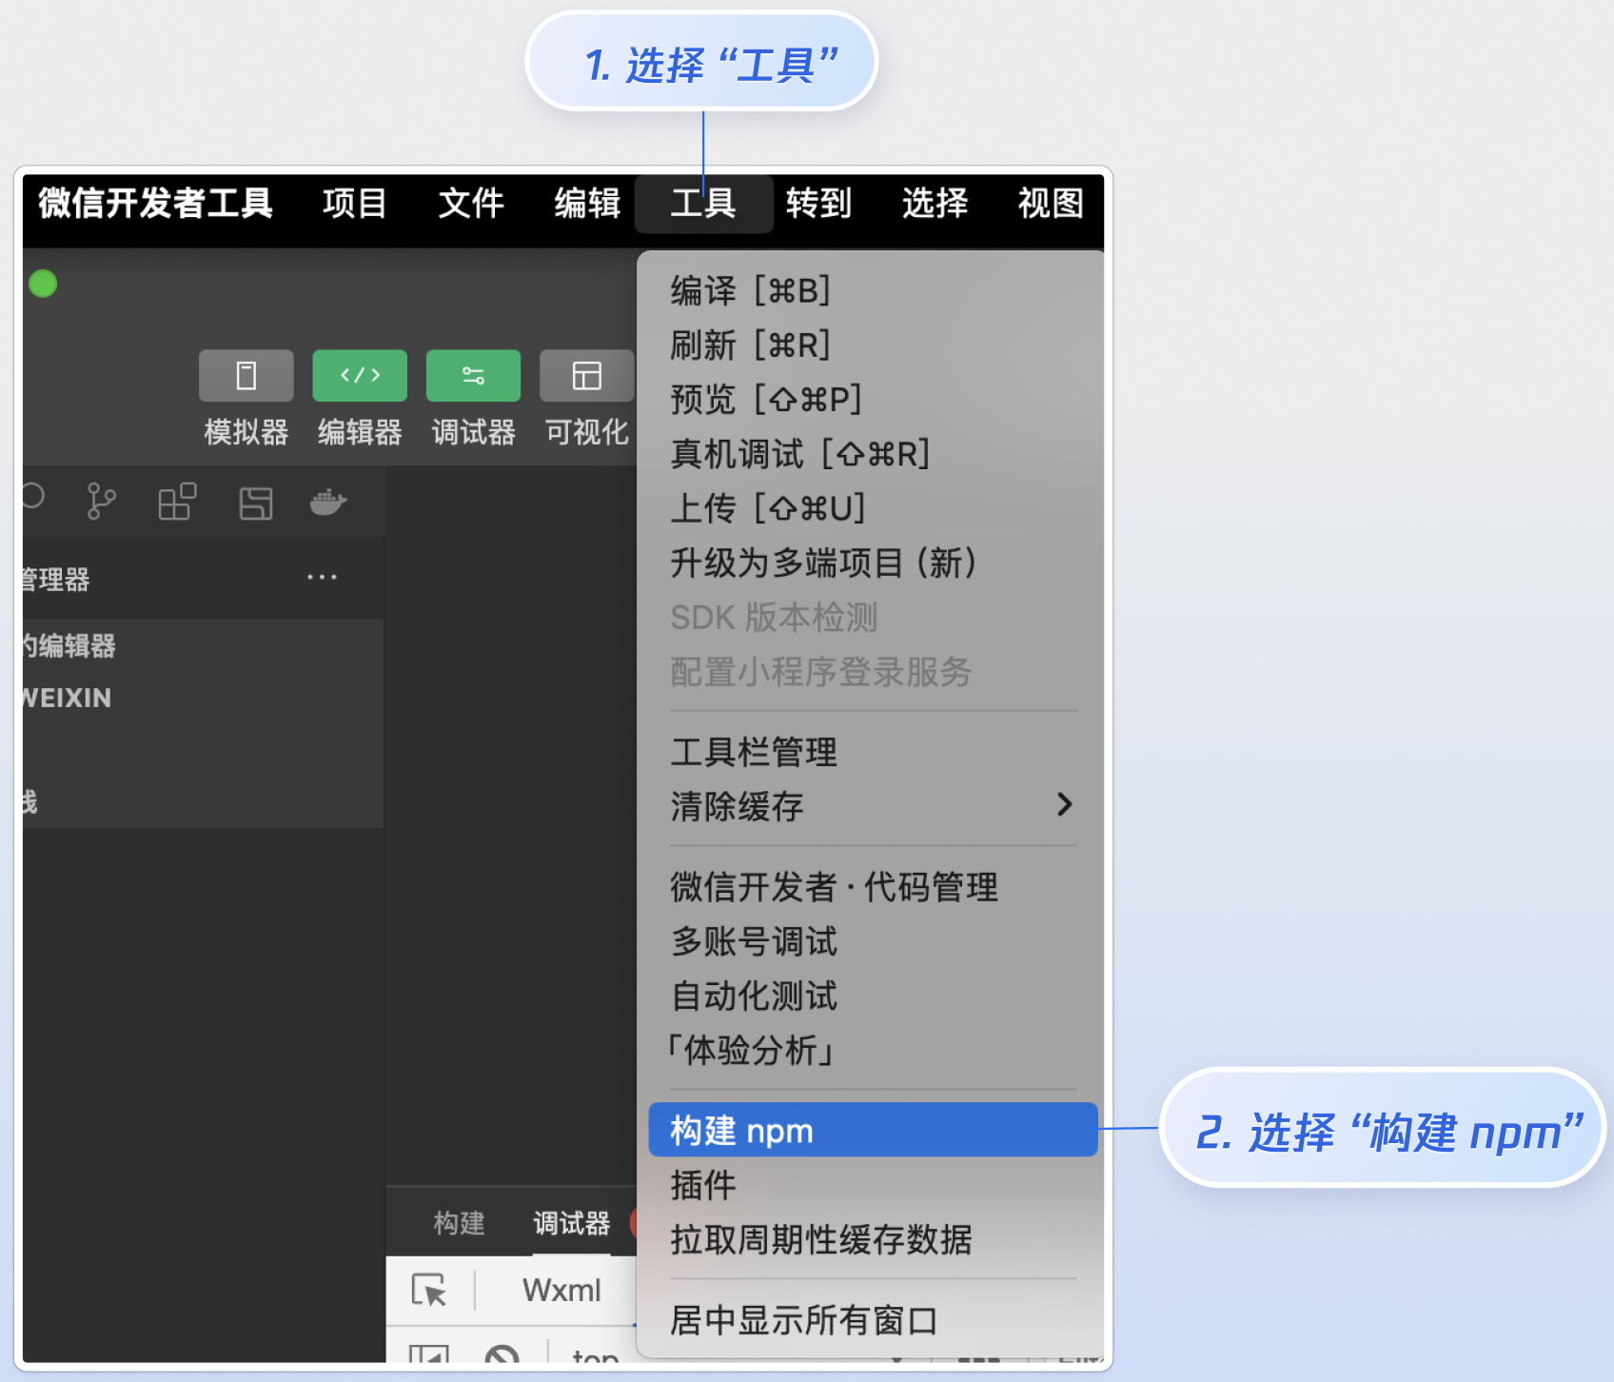Choose 自动化测试 menu entry

[x=873, y=997]
